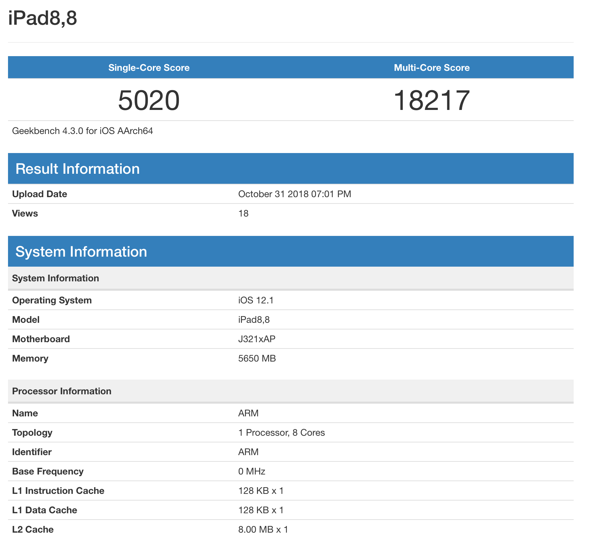Viewport: 592px width, 548px height.
Task: Click the iPad8,8 value in the Model row
Action: (x=254, y=320)
